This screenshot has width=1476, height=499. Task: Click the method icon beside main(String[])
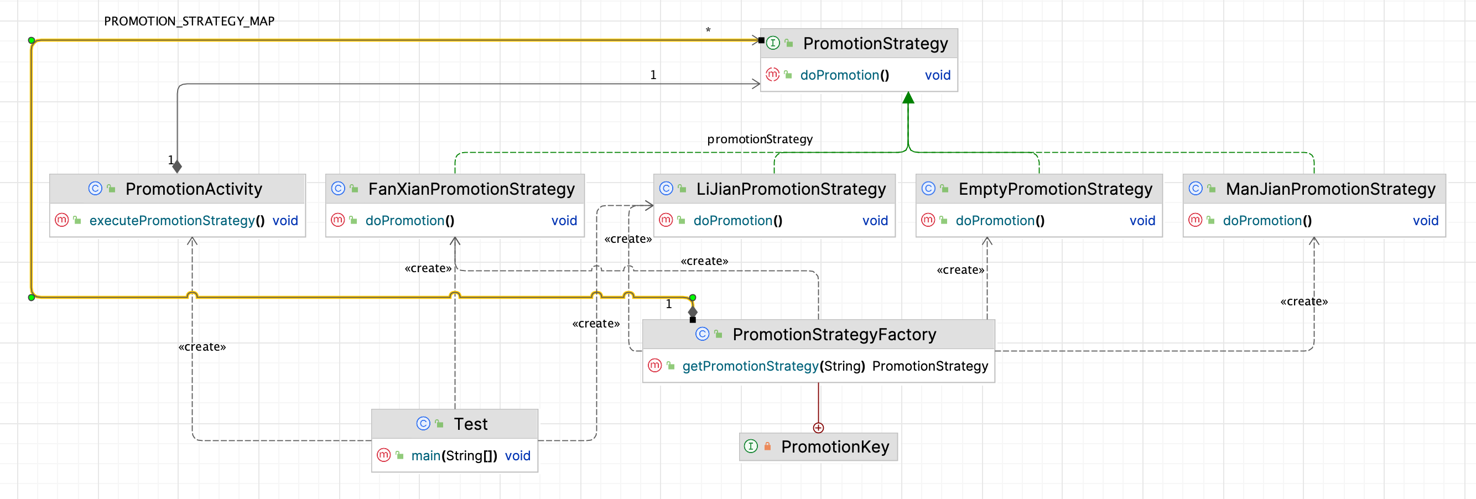point(383,455)
